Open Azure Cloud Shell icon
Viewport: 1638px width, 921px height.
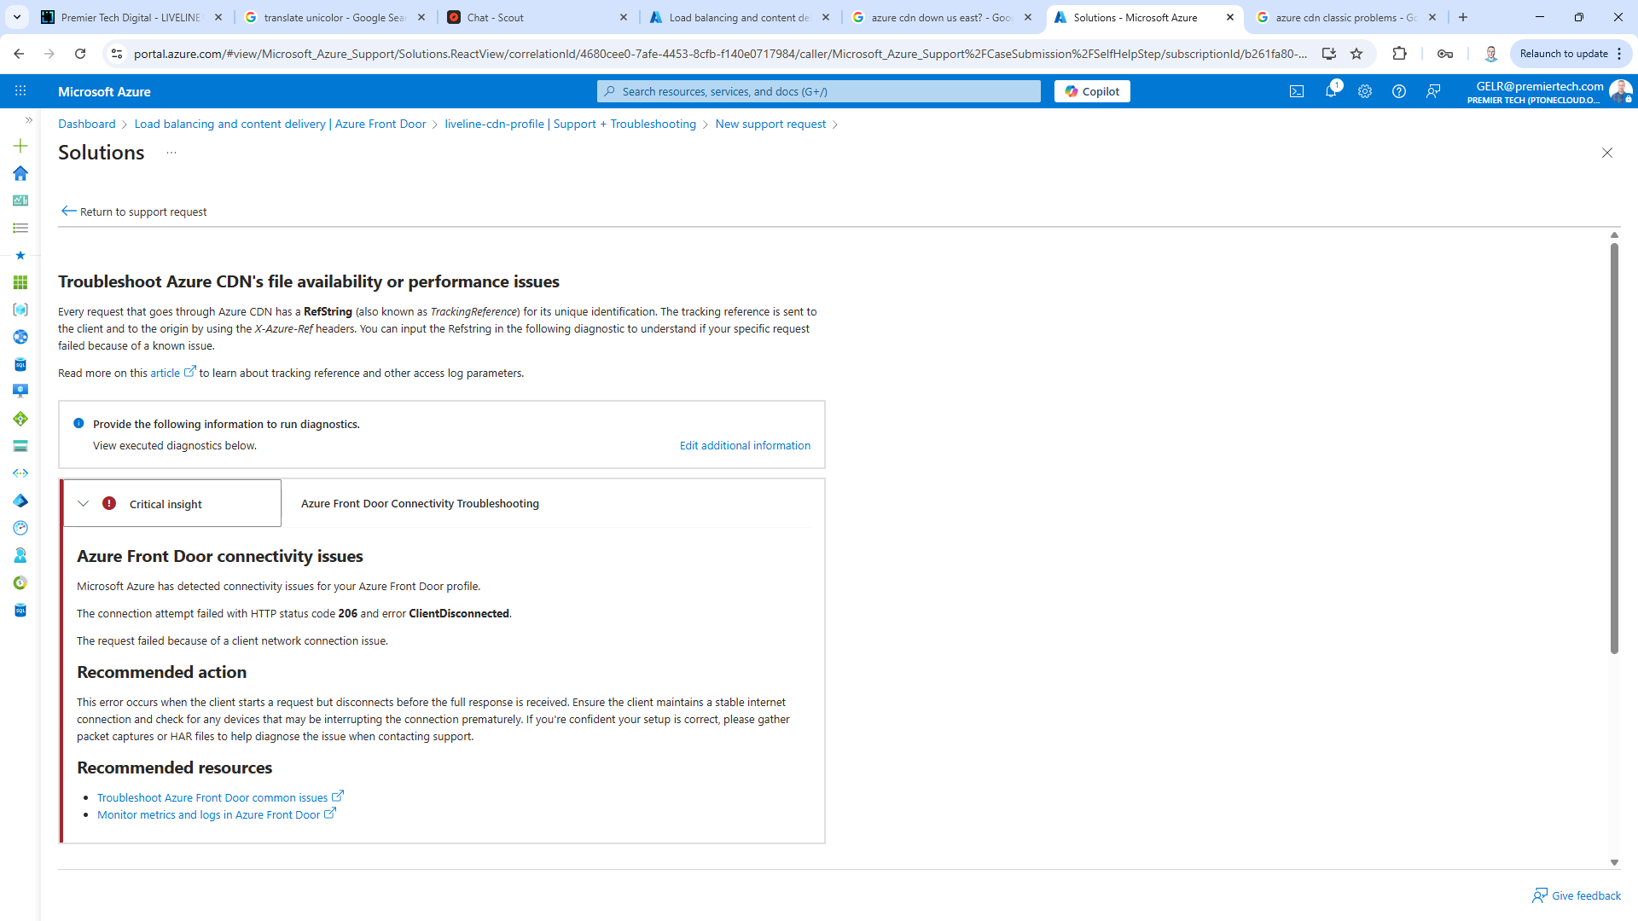coord(1296,91)
